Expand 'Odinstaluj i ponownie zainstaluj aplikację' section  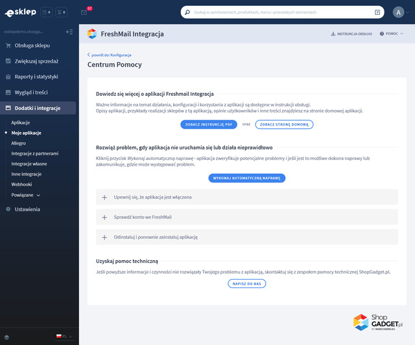pos(104,237)
